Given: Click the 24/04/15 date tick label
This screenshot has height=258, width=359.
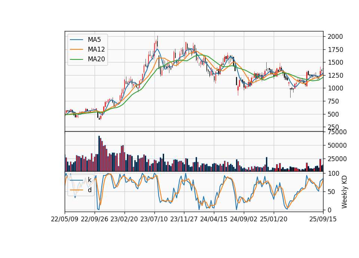Looking at the screenshot, I should (x=214, y=219).
